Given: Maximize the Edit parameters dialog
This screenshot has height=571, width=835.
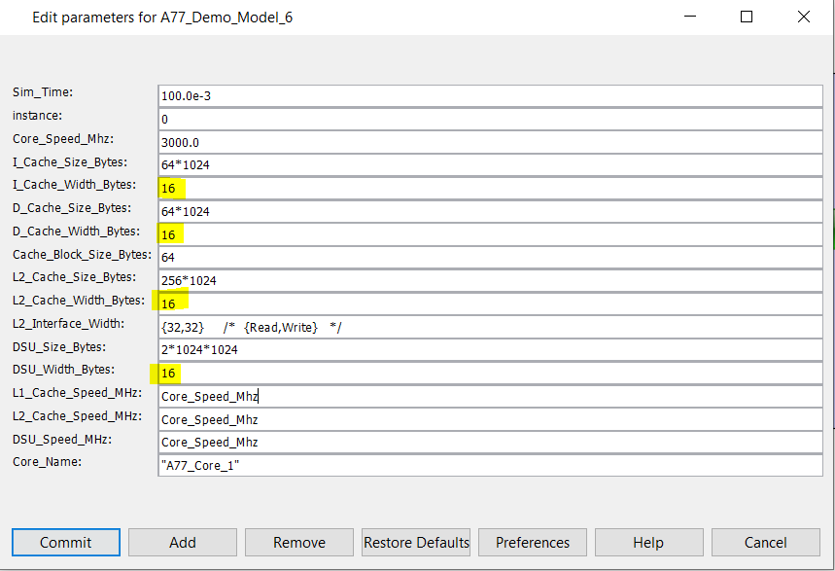Looking at the screenshot, I should (x=747, y=17).
